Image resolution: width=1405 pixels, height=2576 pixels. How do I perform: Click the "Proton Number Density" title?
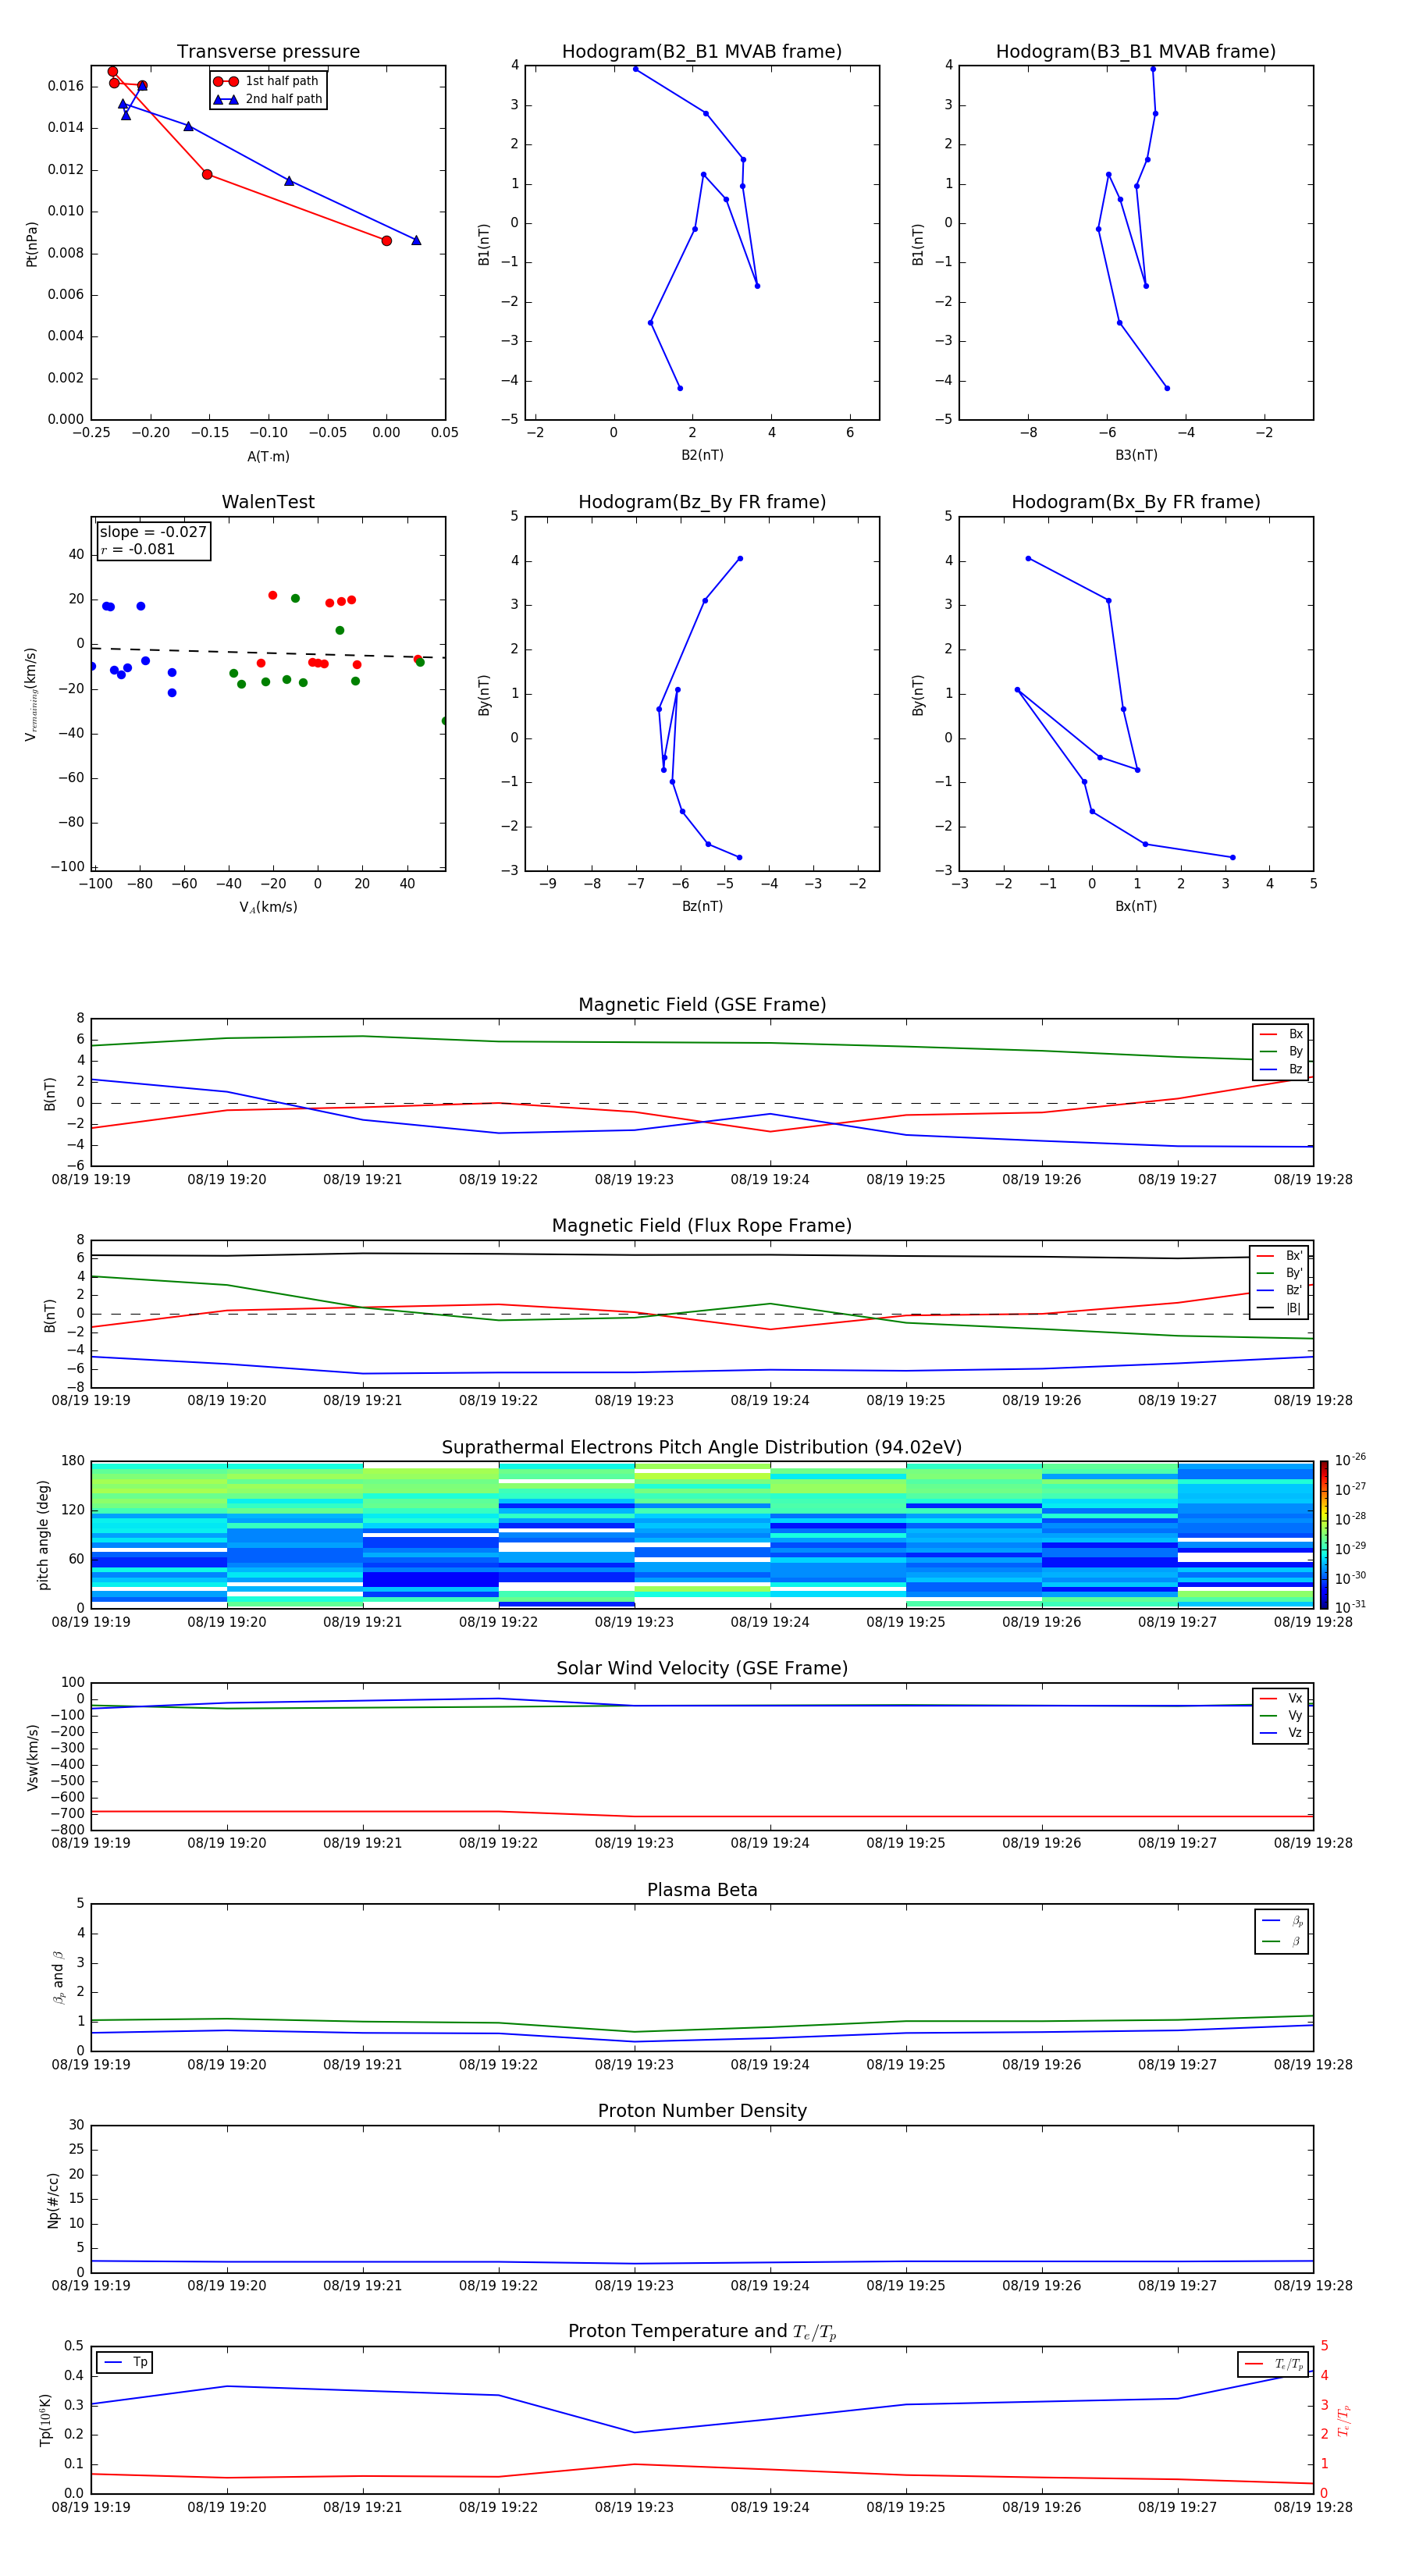[702, 2111]
